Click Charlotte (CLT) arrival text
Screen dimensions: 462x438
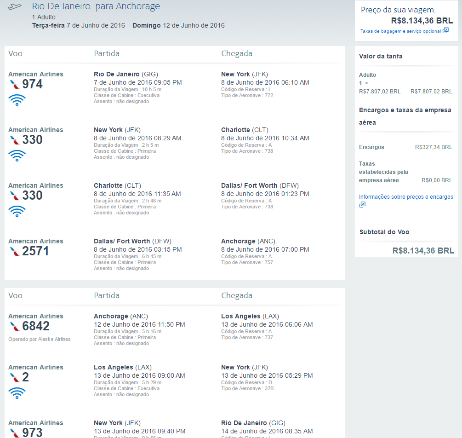[245, 130]
